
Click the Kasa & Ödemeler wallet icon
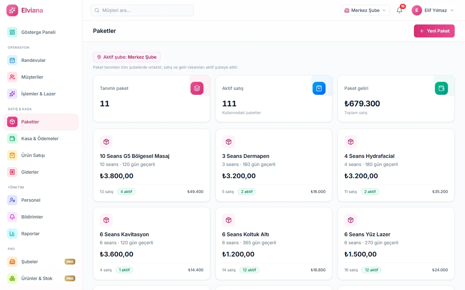click(x=12, y=139)
